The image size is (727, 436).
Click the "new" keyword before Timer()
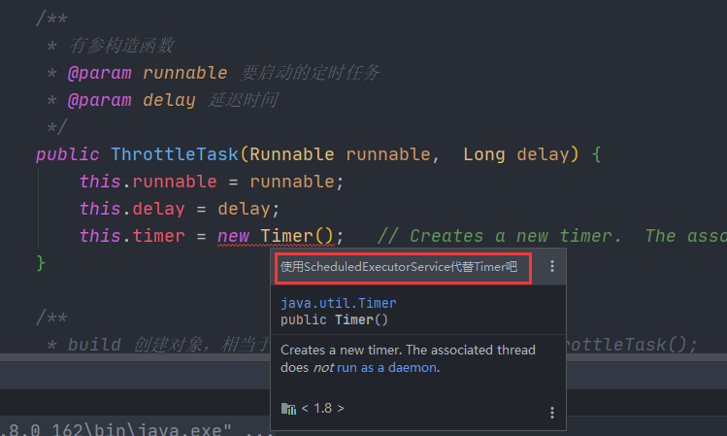pos(233,236)
